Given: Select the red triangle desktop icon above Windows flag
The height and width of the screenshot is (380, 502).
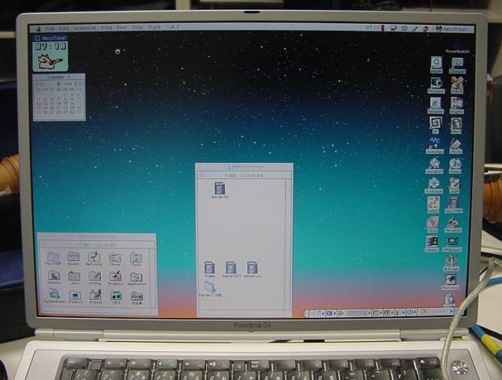Looking at the screenshot, I should [x=433, y=224].
